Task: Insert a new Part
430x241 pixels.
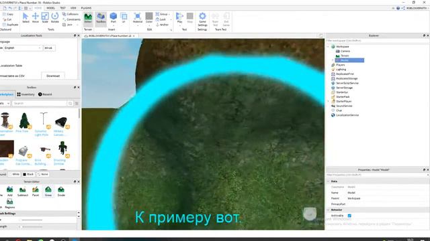Action: (114, 19)
